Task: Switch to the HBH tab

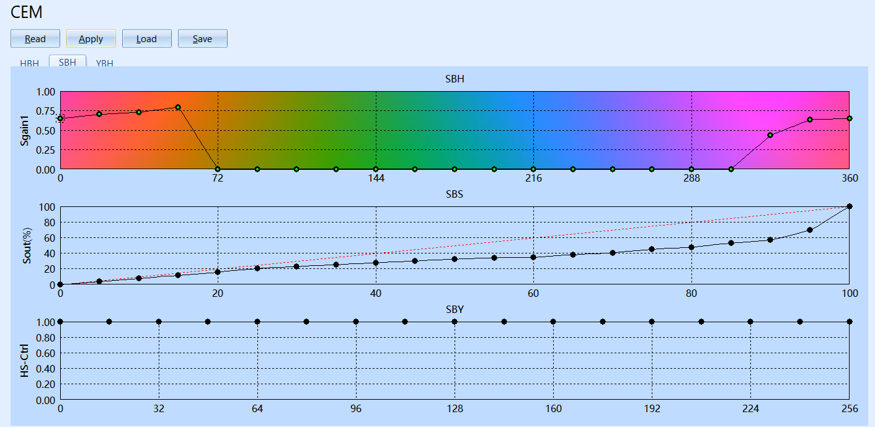Action: click(29, 63)
